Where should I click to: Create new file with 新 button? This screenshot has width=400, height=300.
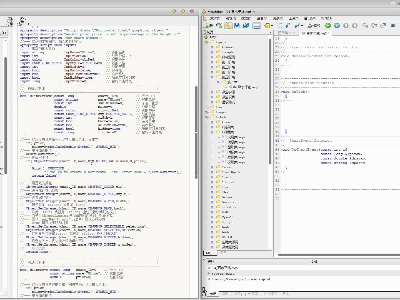point(208,26)
